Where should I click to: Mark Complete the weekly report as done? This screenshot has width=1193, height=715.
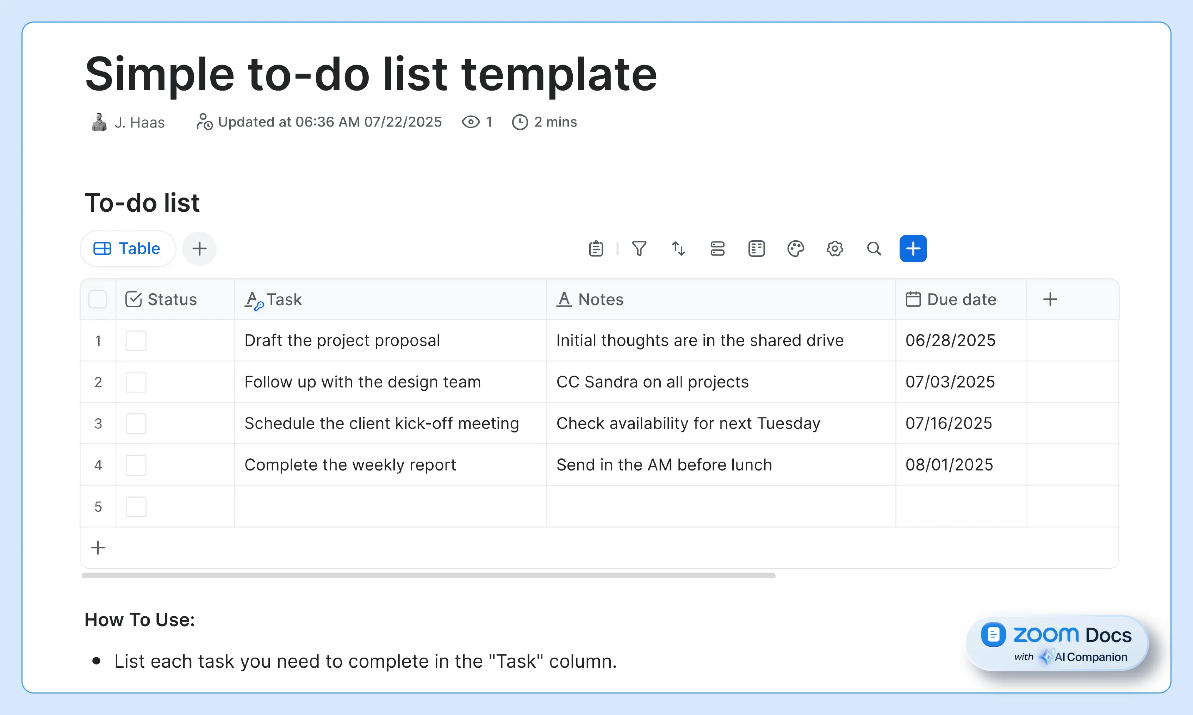pos(136,465)
